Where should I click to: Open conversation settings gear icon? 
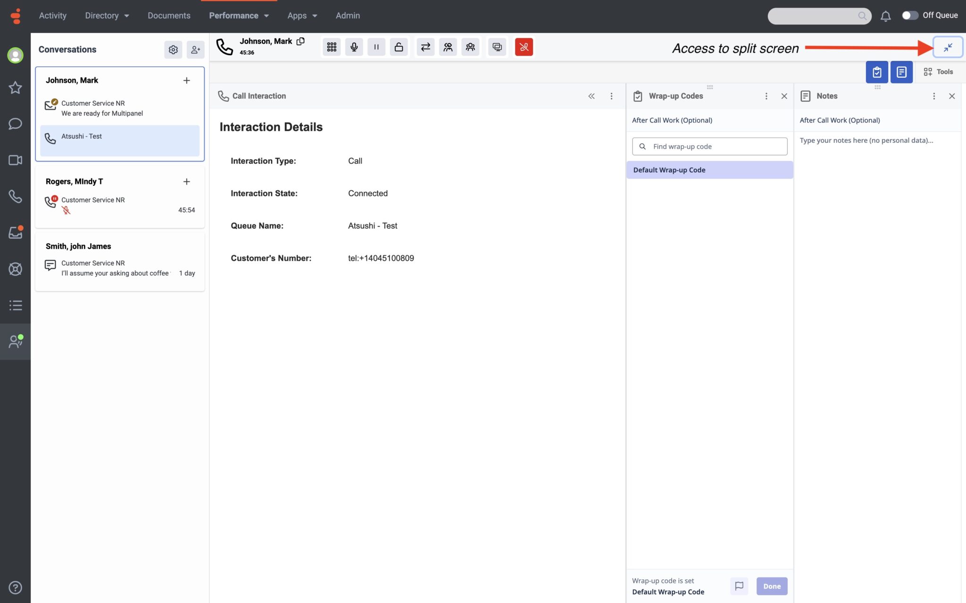tap(173, 50)
